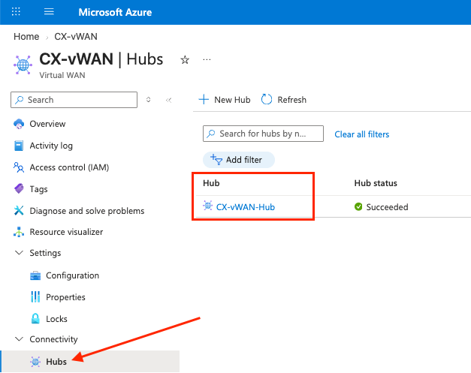Click the Activity log book icon
This screenshot has height=373, width=471.
[19, 146]
